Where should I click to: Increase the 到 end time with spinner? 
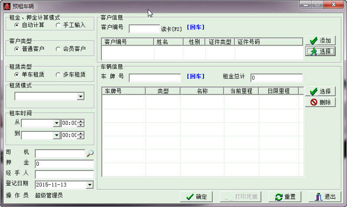pos(81,133)
